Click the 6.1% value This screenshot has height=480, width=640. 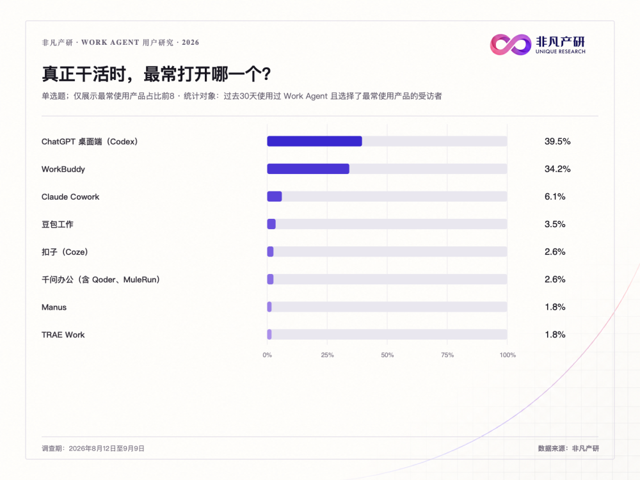[x=555, y=196]
